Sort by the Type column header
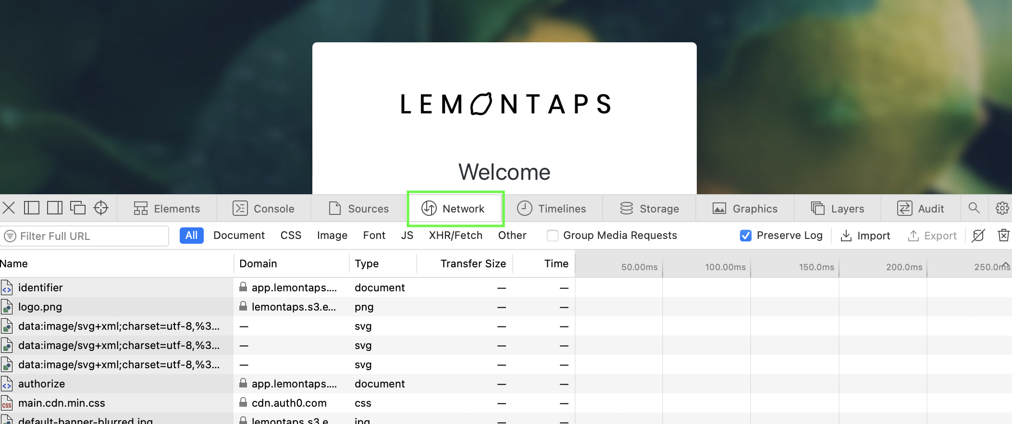This screenshot has width=1012, height=424. pos(383,263)
